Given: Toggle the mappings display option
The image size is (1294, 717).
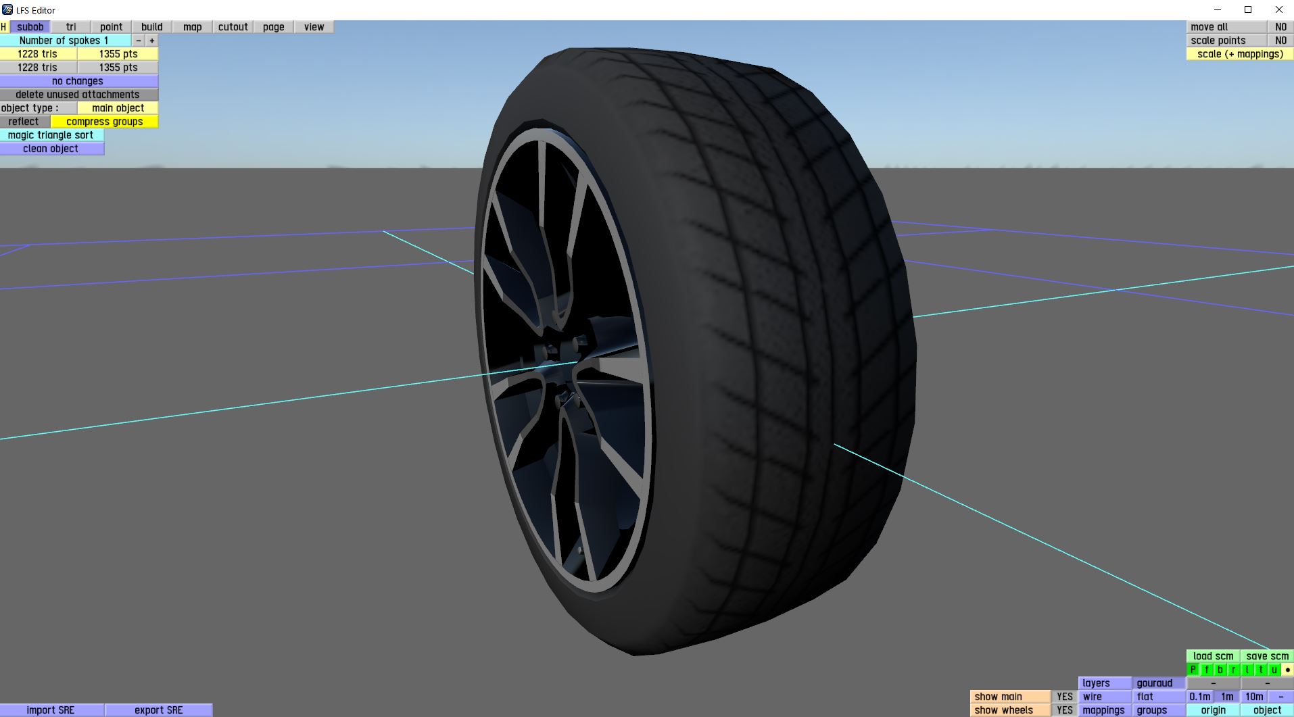Looking at the screenshot, I should [1105, 710].
